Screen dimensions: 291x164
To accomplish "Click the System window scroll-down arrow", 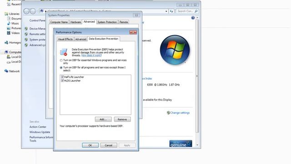I will click(x=197, y=145).
